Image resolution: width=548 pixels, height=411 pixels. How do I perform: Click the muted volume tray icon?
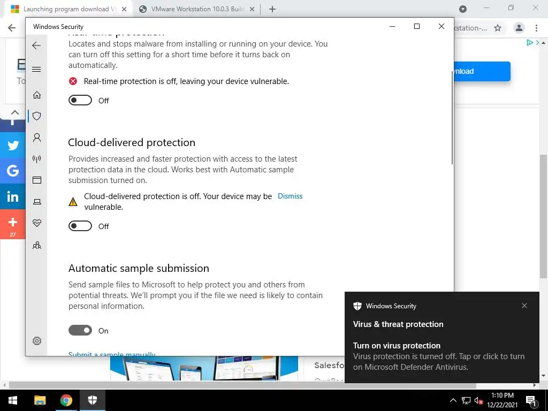point(478,400)
